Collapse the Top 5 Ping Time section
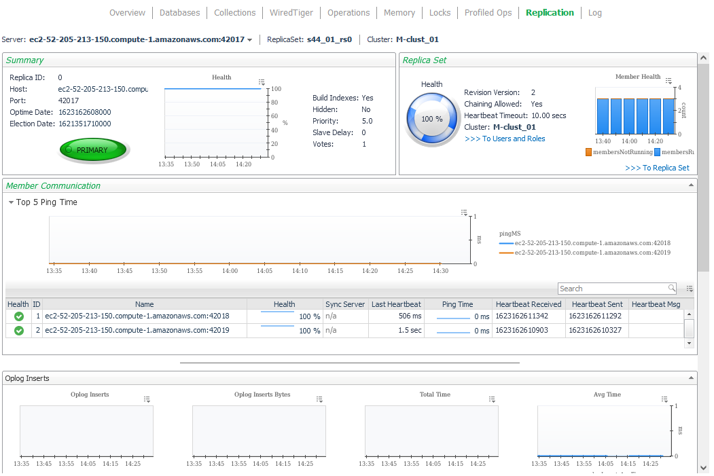 tap(12, 202)
